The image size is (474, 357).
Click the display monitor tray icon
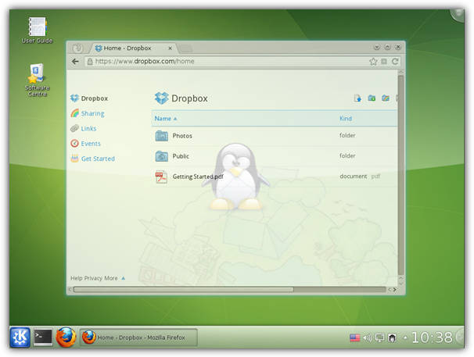point(379,337)
